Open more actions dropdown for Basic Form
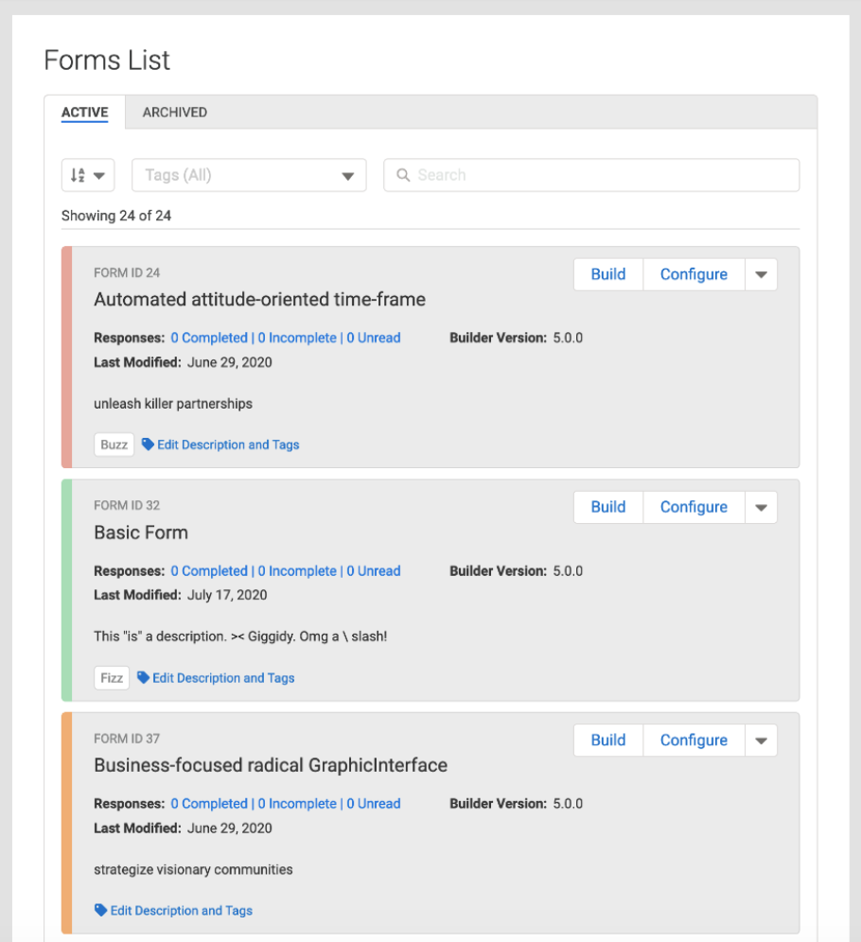Viewport: 861px width, 942px height. pos(761,507)
